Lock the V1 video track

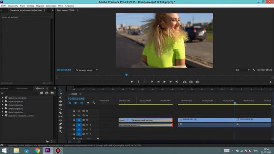[x=74, y=120]
